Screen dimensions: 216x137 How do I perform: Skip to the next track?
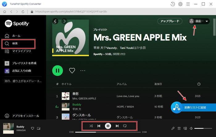pos(117,126)
